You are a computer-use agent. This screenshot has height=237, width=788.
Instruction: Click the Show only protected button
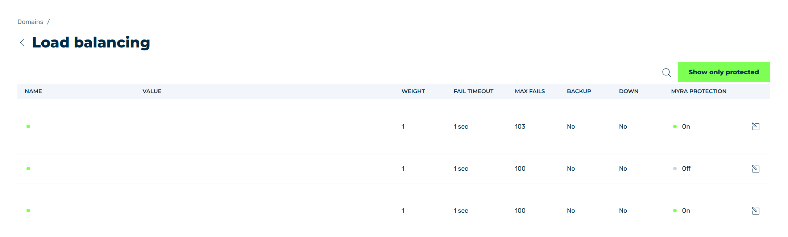(724, 72)
